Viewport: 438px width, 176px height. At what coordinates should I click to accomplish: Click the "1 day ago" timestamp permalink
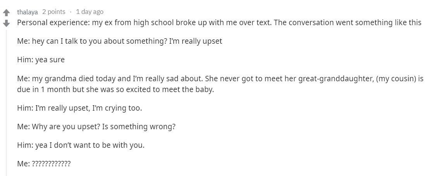(x=89, y=12)
